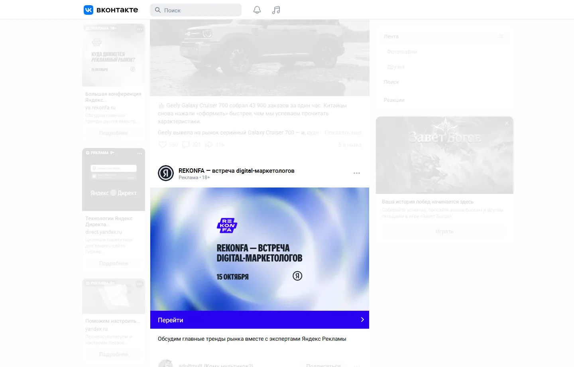Expand post text with Показать ещё

[343, 132]
